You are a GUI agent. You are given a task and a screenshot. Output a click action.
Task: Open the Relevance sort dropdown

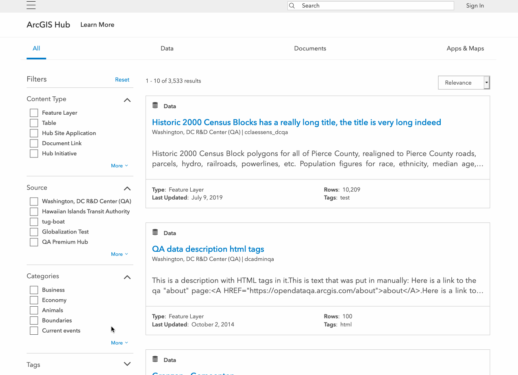(464, 83)
